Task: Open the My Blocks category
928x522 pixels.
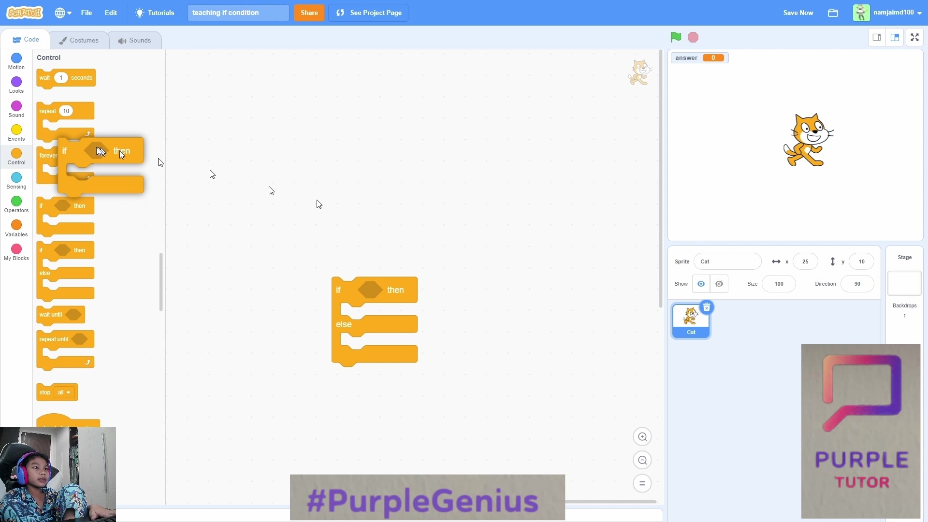Action: (x=16, y=252)
